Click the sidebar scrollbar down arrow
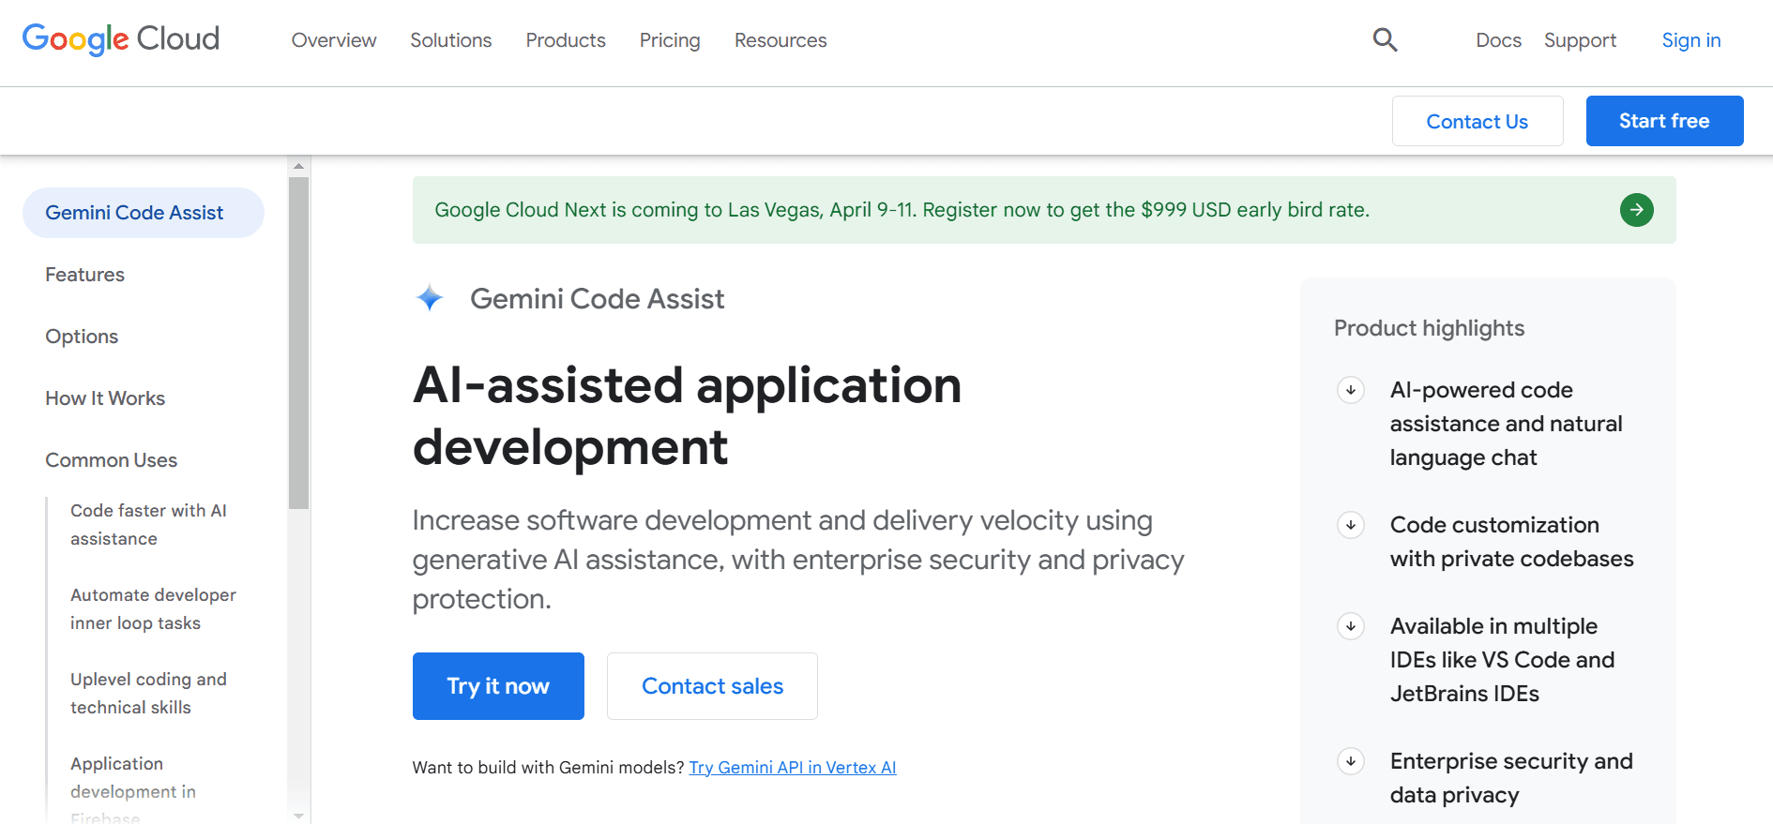This screenshot has height=824, width=1773. 298,816
